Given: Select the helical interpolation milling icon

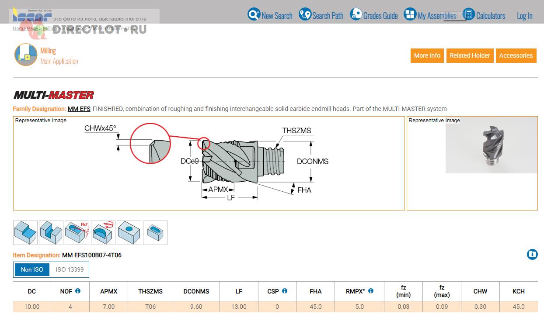Looking at the screenshot, I should (x=103, y=232).
